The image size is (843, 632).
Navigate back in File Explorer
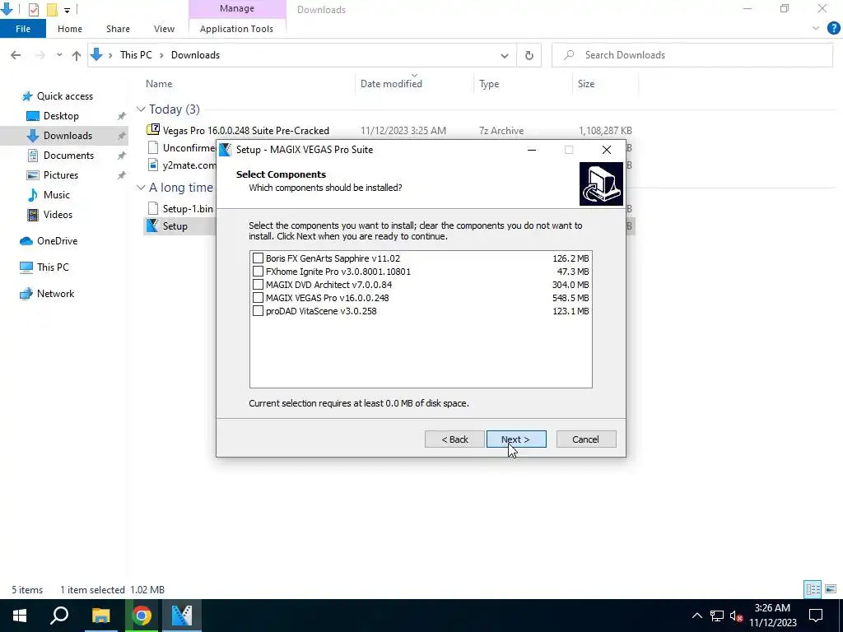[16, 55]
